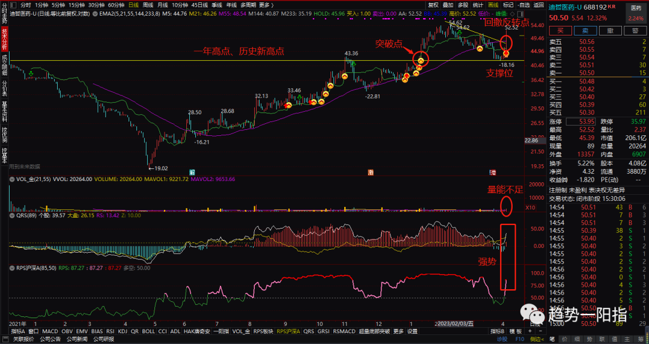Switch to 5分钟 period
The height and width of the screenshot is (344, 649).
pyautogui.click(x=58, y=5)
